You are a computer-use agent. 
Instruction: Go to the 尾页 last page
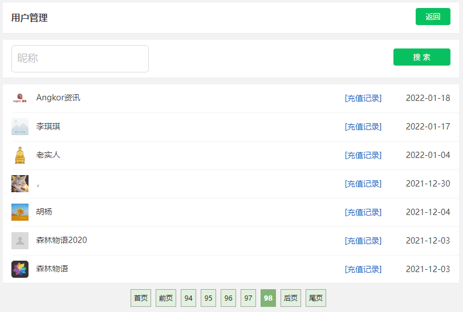click(x=316, y=298)
